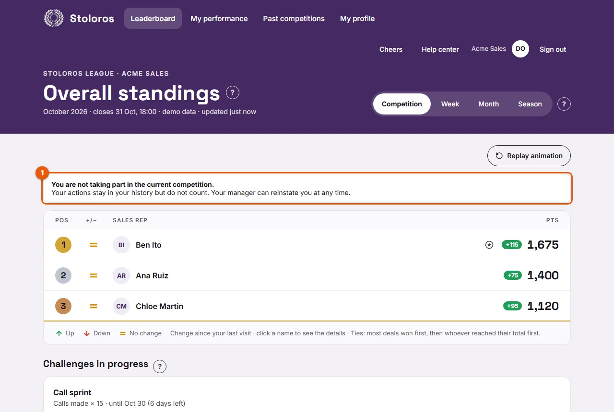Open the Leaderboard nav tab
Viewport: 614px width, 412px height.
pyautogui.click(x=153, y=18)
